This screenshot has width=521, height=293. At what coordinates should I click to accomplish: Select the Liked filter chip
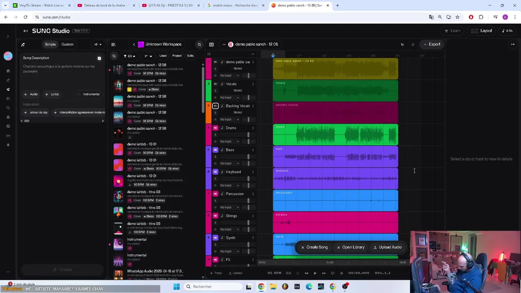pos(163,56)
